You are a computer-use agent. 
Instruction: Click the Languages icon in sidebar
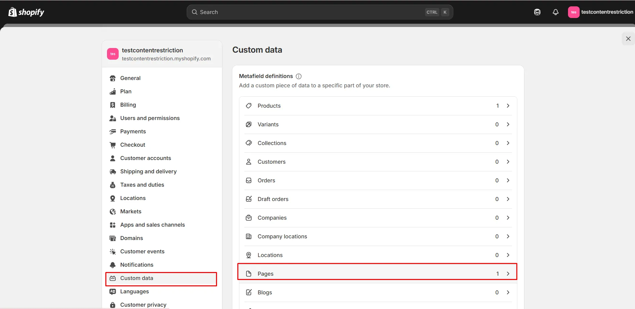pyautogui.click(x=113, y=291)
